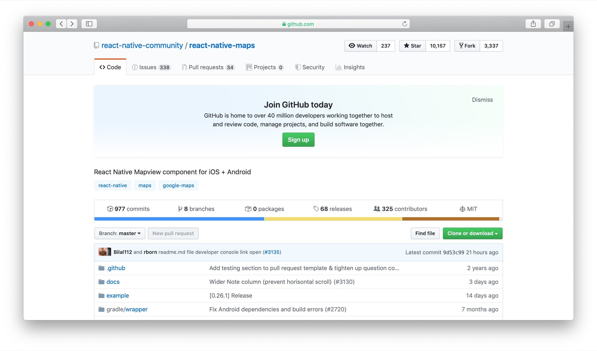Screen dimensions: 597x351
Task: Show all tabs overview icon
Action: [552, 24]
